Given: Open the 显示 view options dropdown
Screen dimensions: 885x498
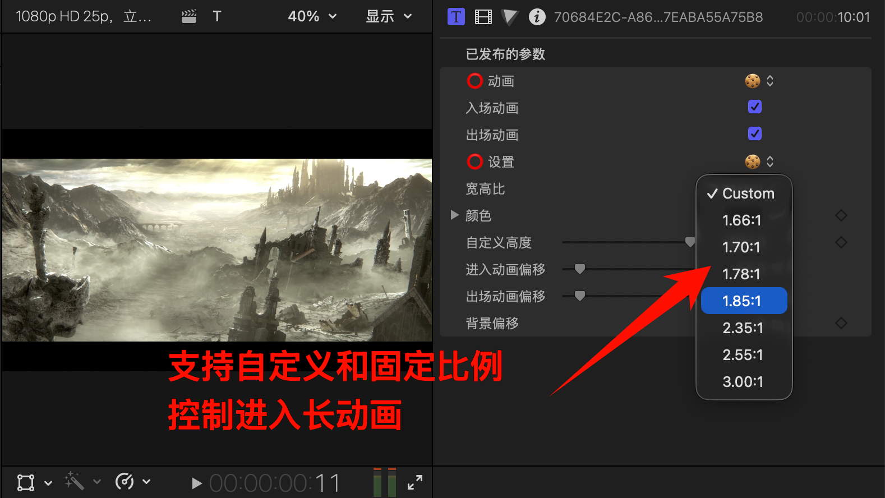Looking at the screenshot, I should click(x=389, y=17).
